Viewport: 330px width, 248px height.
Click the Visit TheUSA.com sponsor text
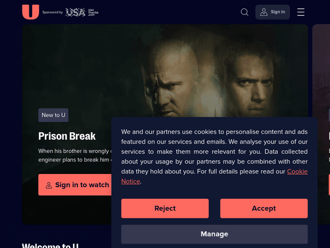93,12
